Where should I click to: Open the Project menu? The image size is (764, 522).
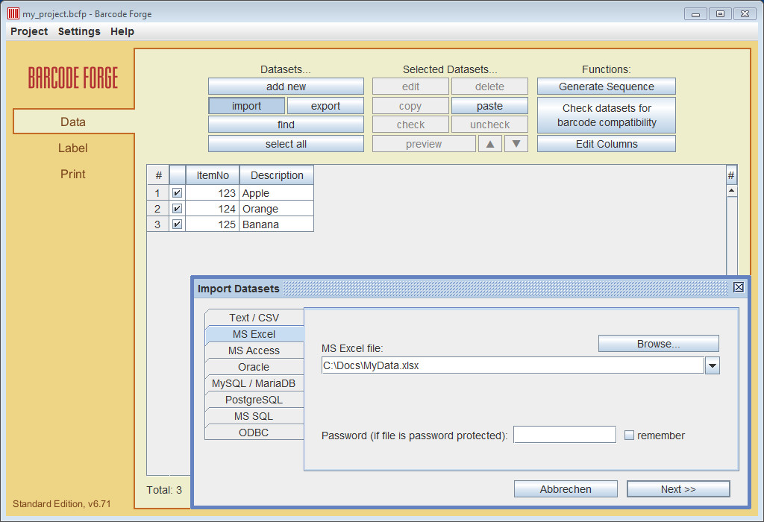point(29,31)
